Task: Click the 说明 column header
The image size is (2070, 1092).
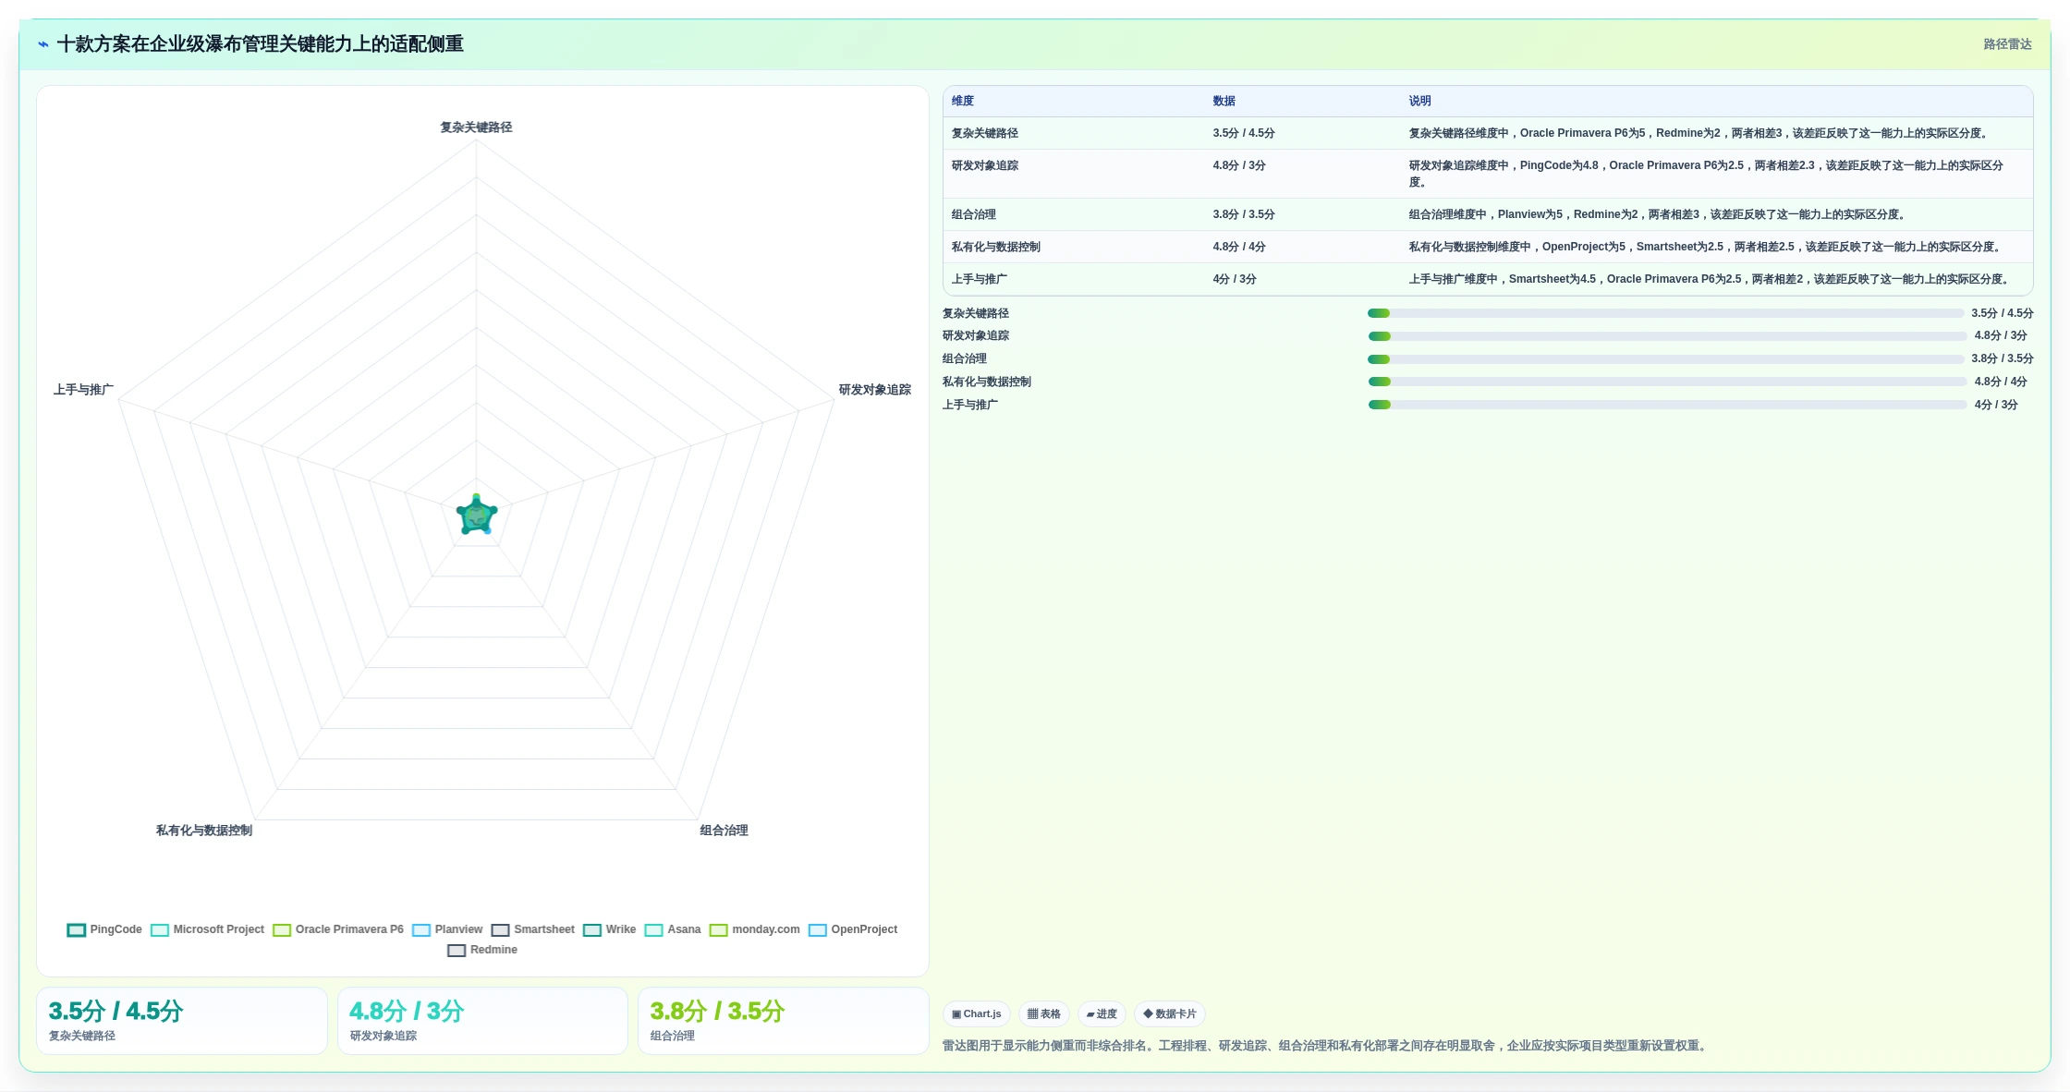Action: pos(1420,101)
